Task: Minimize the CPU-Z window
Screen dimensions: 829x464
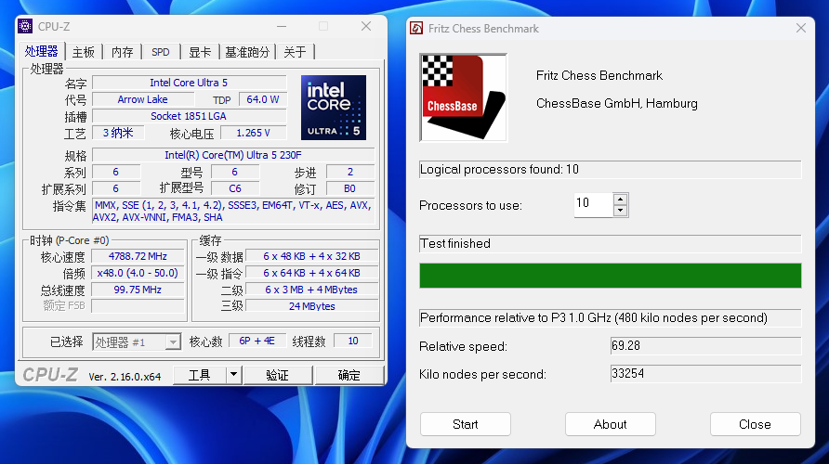Action: 282,26
